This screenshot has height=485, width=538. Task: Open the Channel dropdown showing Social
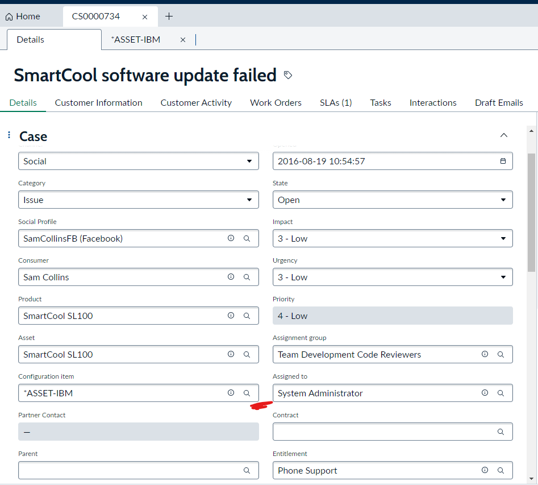pos(139,161)
